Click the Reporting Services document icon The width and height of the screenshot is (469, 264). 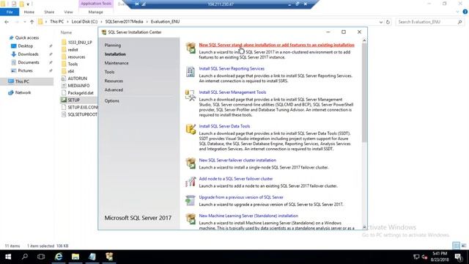coord(191,72)
